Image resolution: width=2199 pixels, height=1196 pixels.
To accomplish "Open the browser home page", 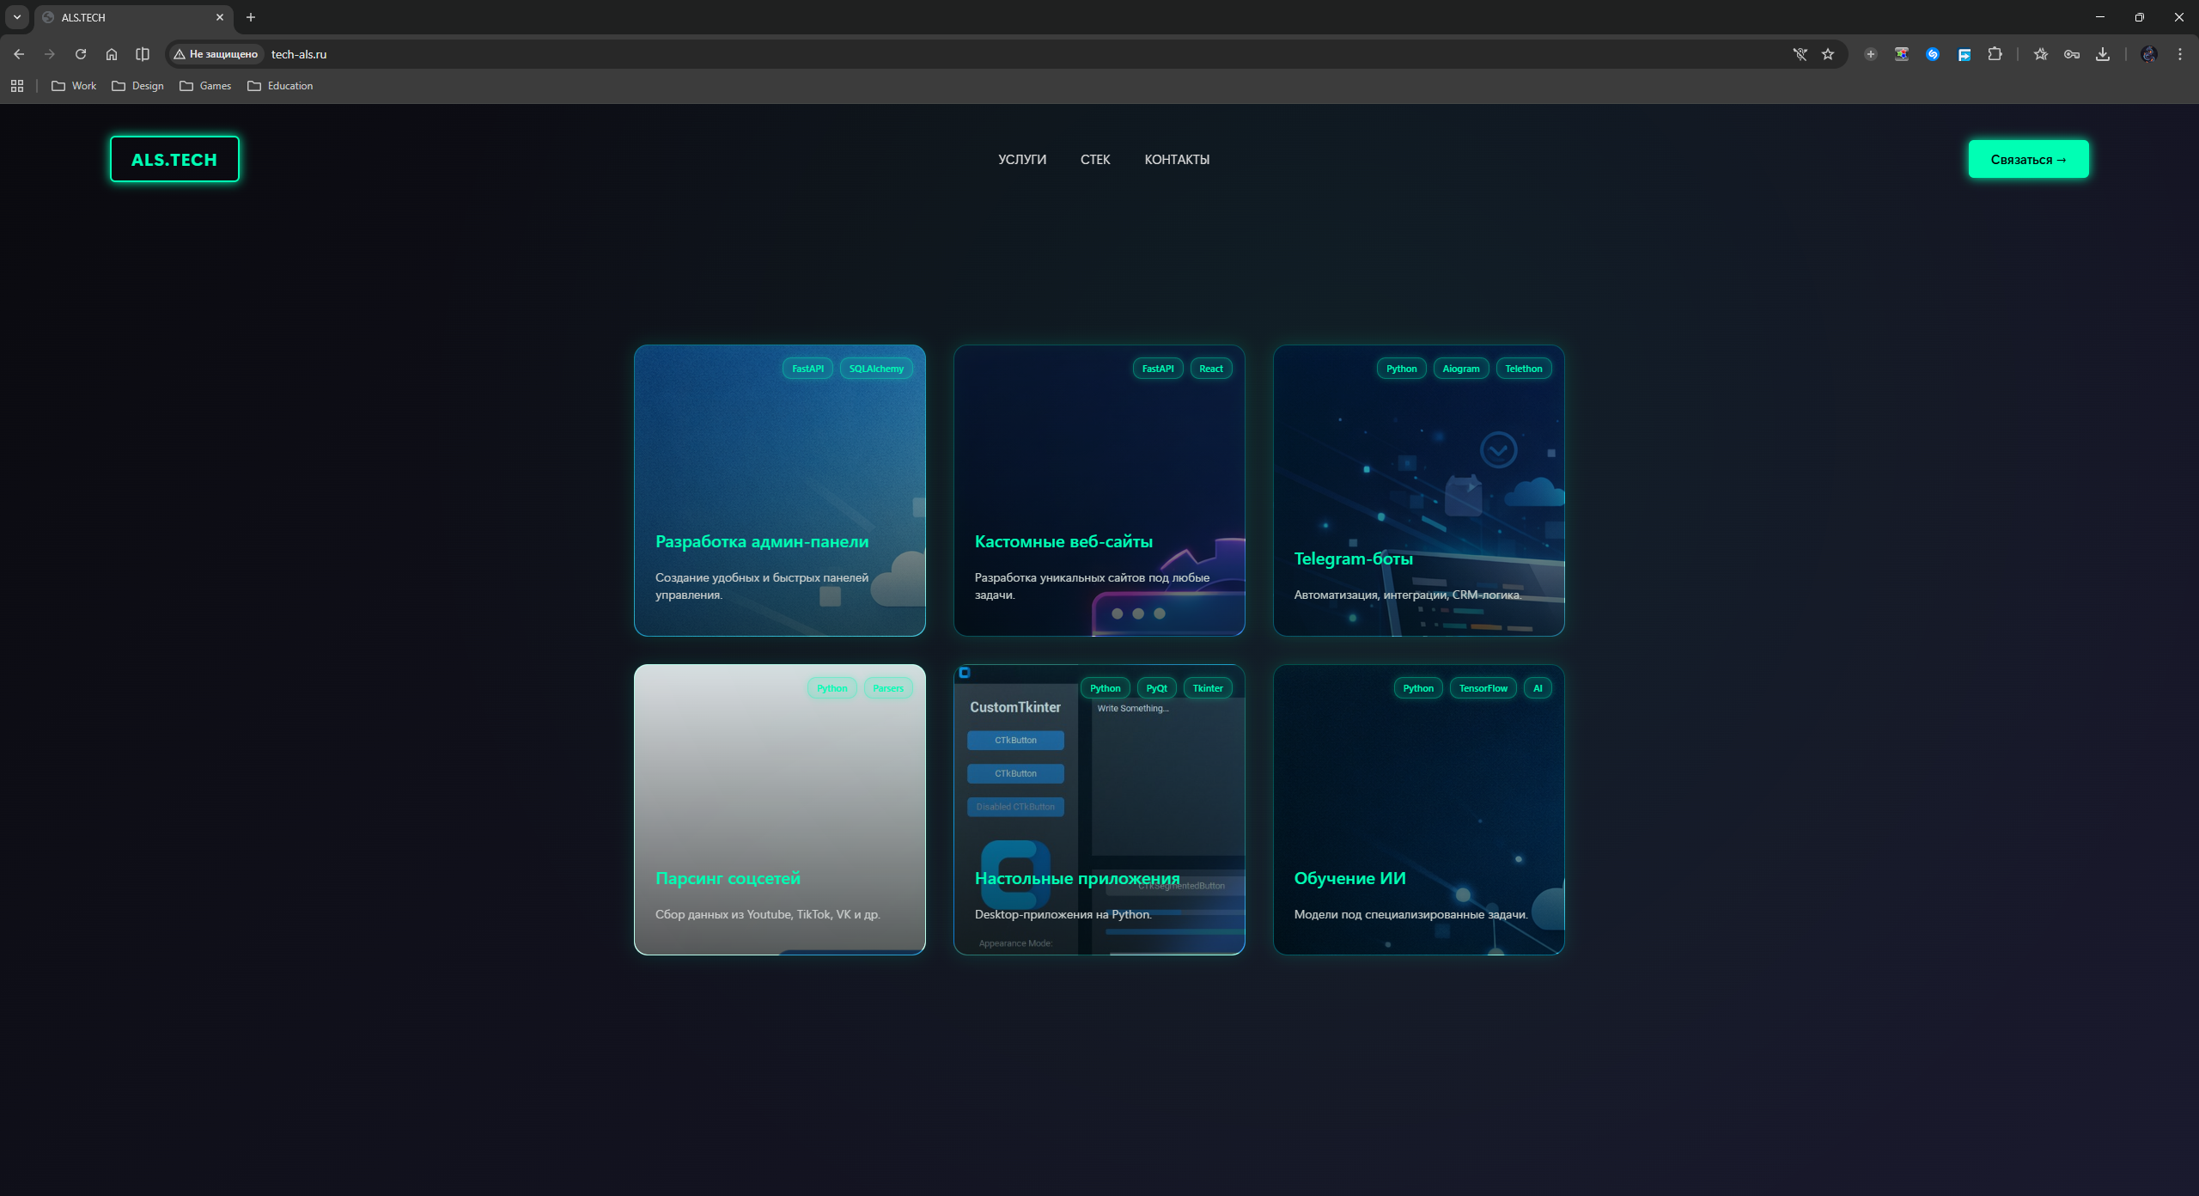I will pyautogui.click(x=112, y=54).
